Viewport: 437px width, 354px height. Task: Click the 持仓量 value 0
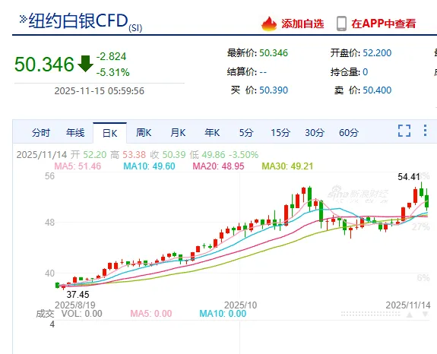[x=366, y=72]
